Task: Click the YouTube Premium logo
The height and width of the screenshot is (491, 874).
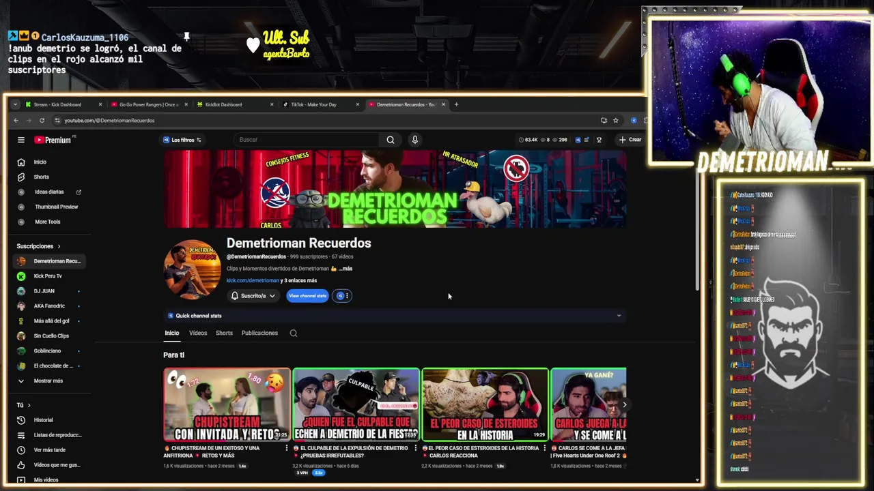Action: 53,140
